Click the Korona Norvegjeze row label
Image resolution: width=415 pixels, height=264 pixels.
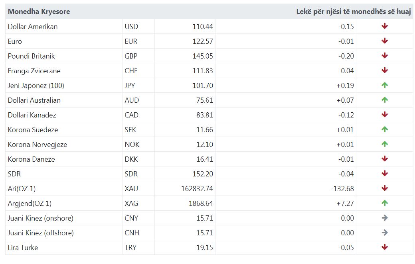coord(38,145)
